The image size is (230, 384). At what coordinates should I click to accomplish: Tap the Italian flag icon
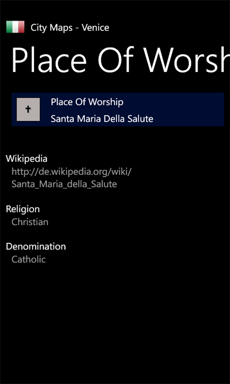coord(15,27)
